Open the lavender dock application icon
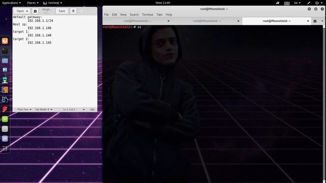The image size is (326, 183). (x=5, y=139)
